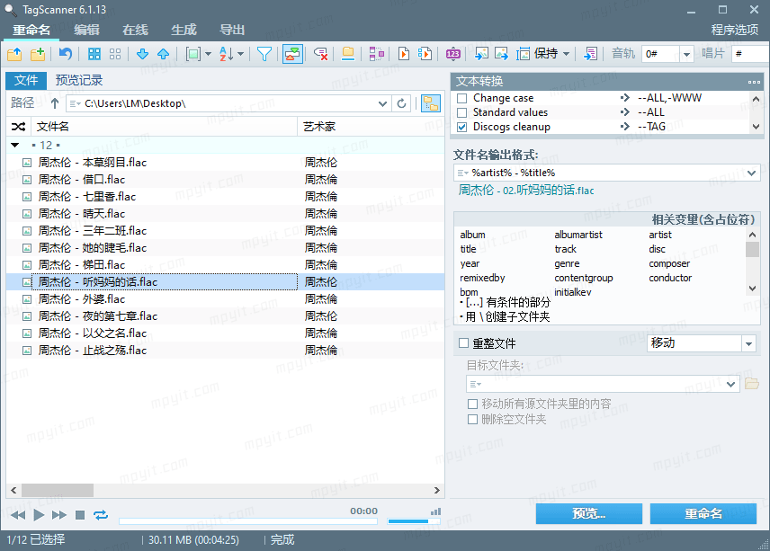The image size is (770, 551).
Task: Switch to the 预览记录 tab
Action: 78,80
